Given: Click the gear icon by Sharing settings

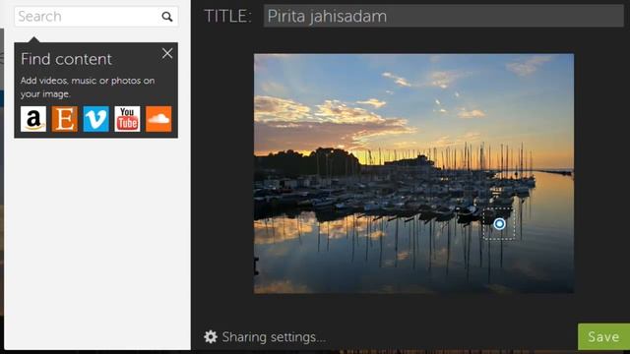Looking at the screenshot, I should point(211,336).
